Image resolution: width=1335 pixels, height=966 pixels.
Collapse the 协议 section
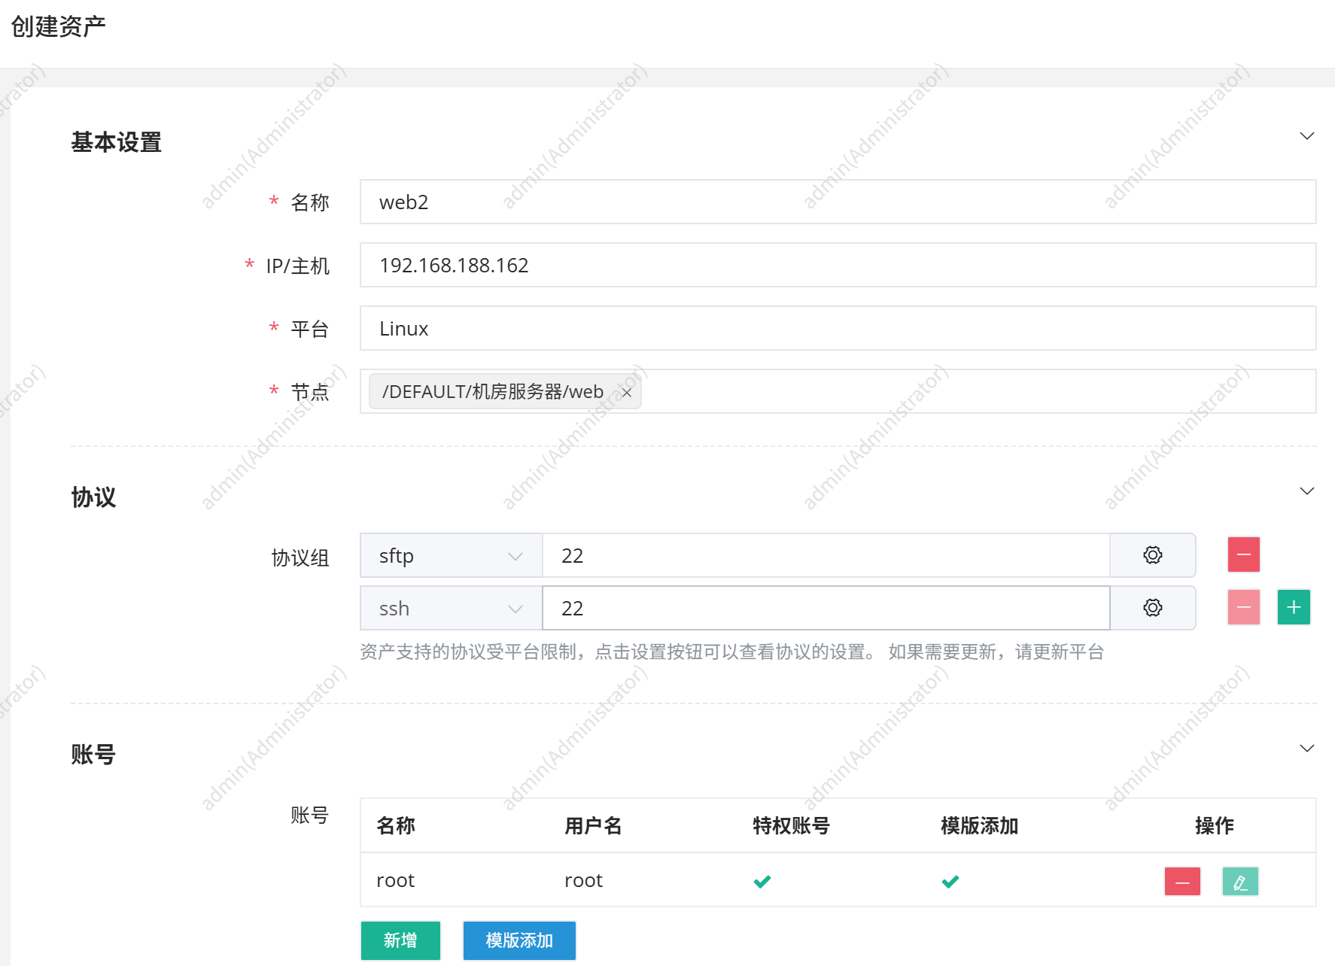[1307, 491]
